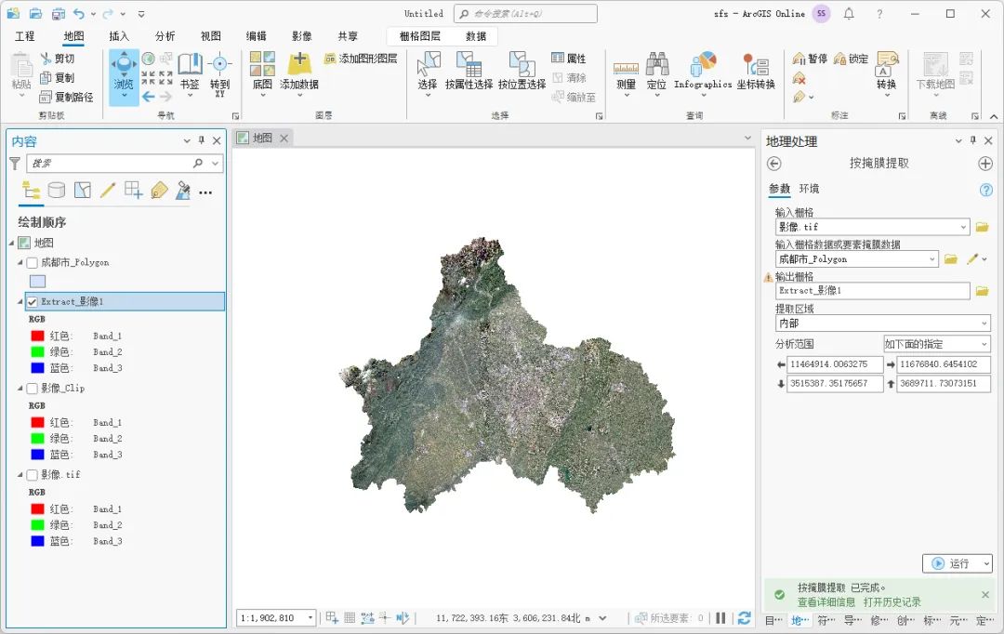This screenshot has width=1004, height=634.
Task: Click the 打开历史记录 link
Action: (892, 602)
